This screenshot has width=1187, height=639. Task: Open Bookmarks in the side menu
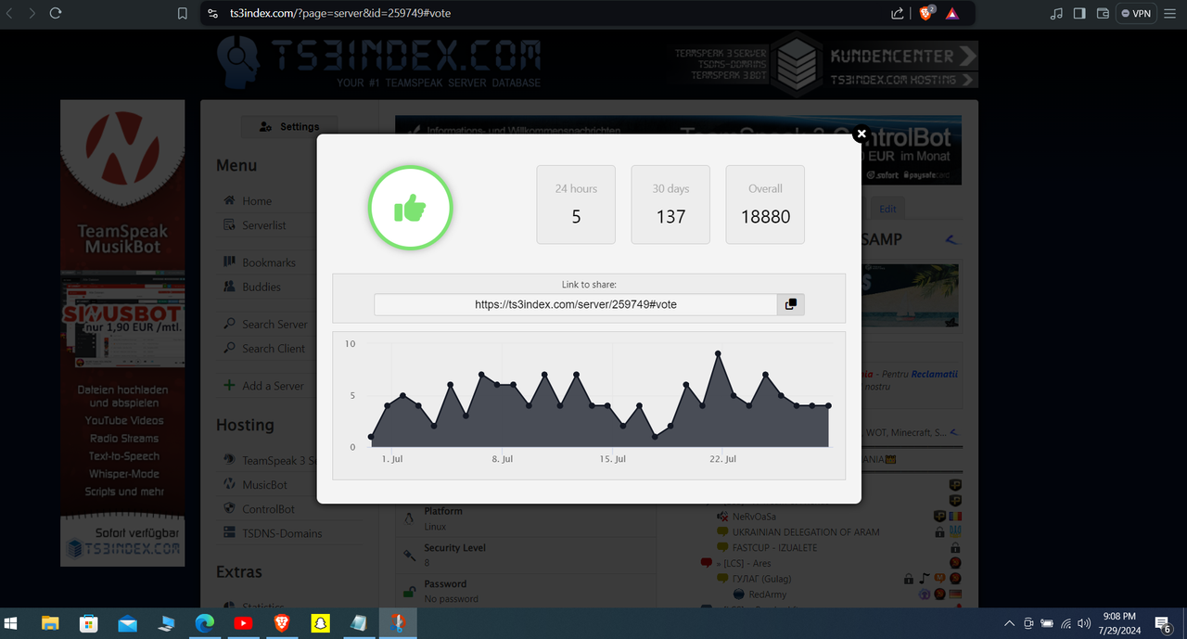coord(269,262)
